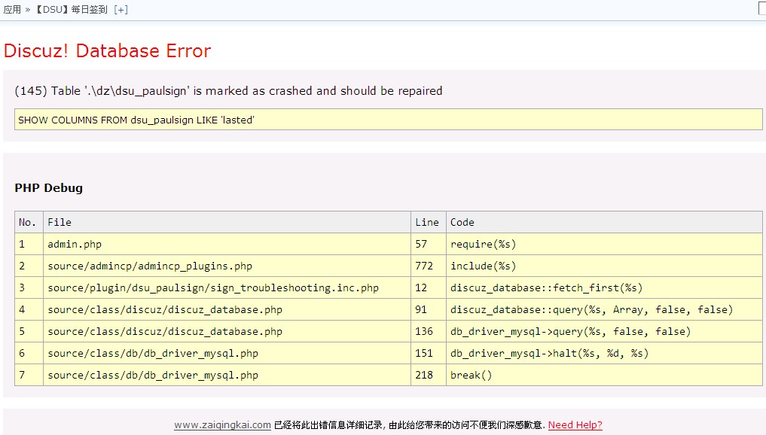Select the No. cell of the db_driver_mysql->halt row
This screenshot has width=766, height=435.
point(29,353)
